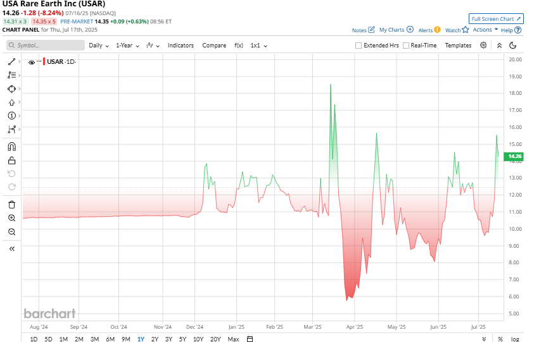Image resolution: width=546 pixels, height=342 pixels.
Task: Select the 3M range button
Action: point(95,339)
